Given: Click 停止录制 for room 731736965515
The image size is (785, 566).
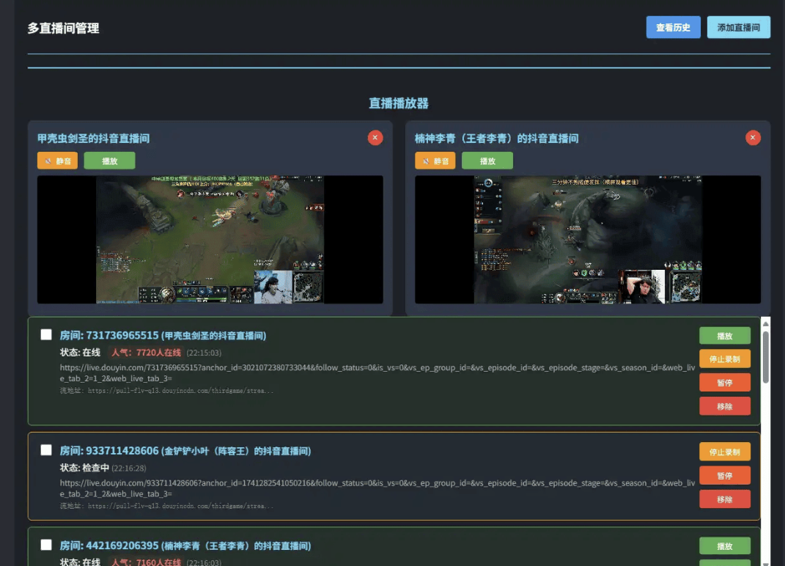Looking at the screenshot, I should pos(724,359).
